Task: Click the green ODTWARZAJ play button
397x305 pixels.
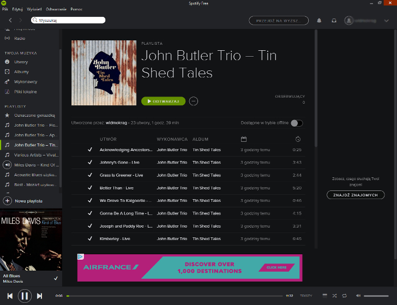Action: click(163, 101)
